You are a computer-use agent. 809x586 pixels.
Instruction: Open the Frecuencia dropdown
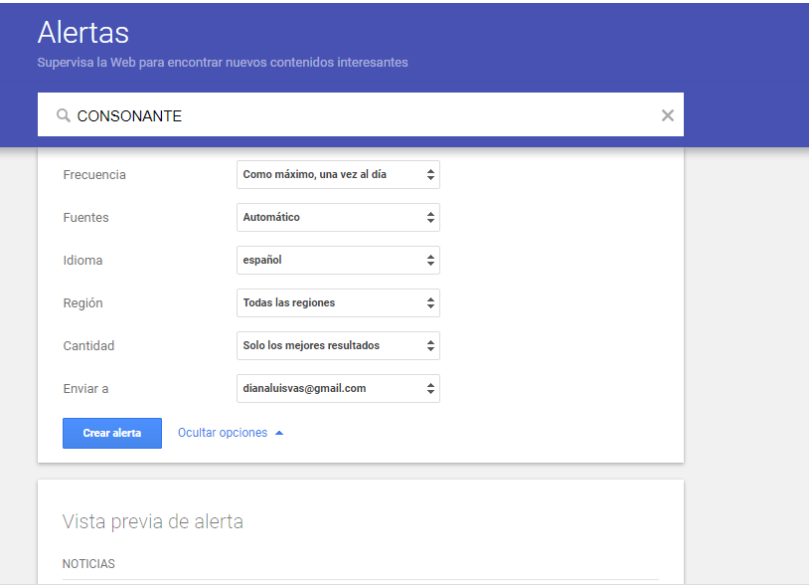(x=338, y=174)
